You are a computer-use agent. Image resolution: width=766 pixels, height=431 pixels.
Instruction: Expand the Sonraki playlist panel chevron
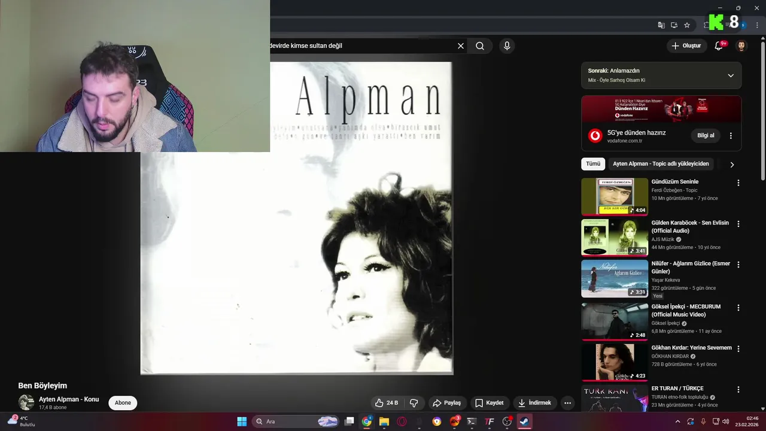[x=731, y=75]
